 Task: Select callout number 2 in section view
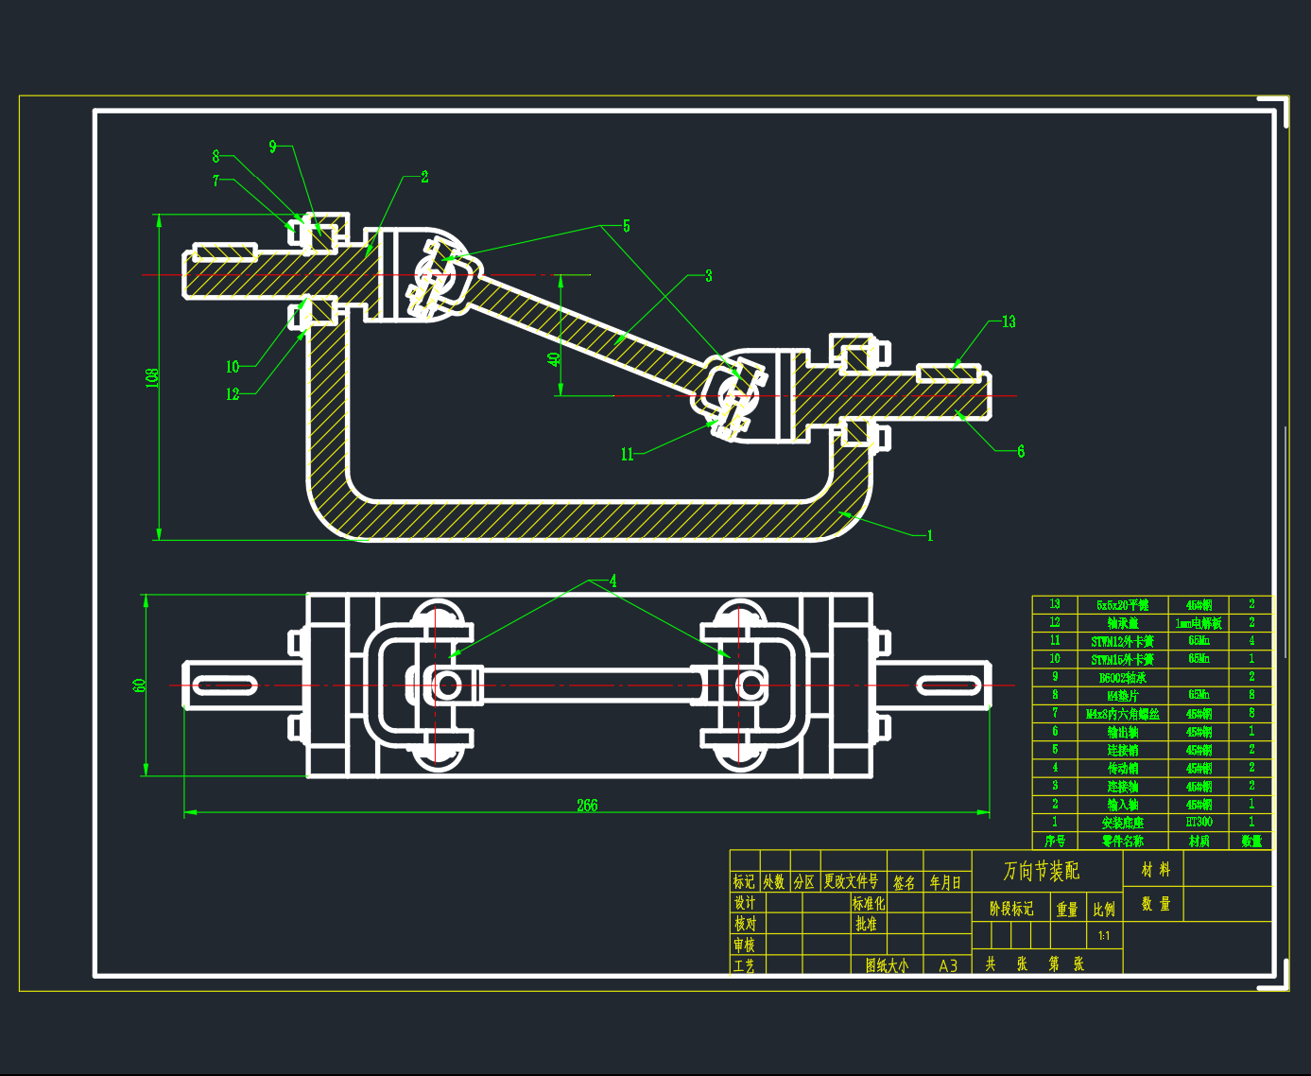coord(424,177)
